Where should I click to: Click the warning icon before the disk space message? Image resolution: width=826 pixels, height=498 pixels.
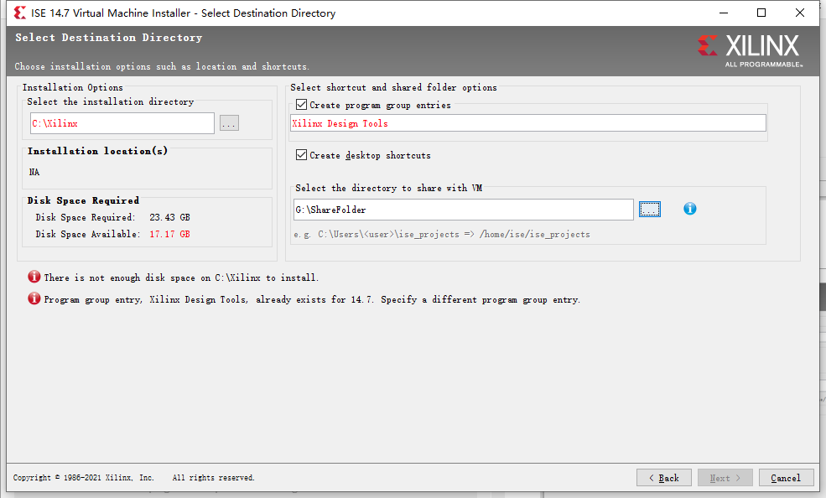point(34,277)
